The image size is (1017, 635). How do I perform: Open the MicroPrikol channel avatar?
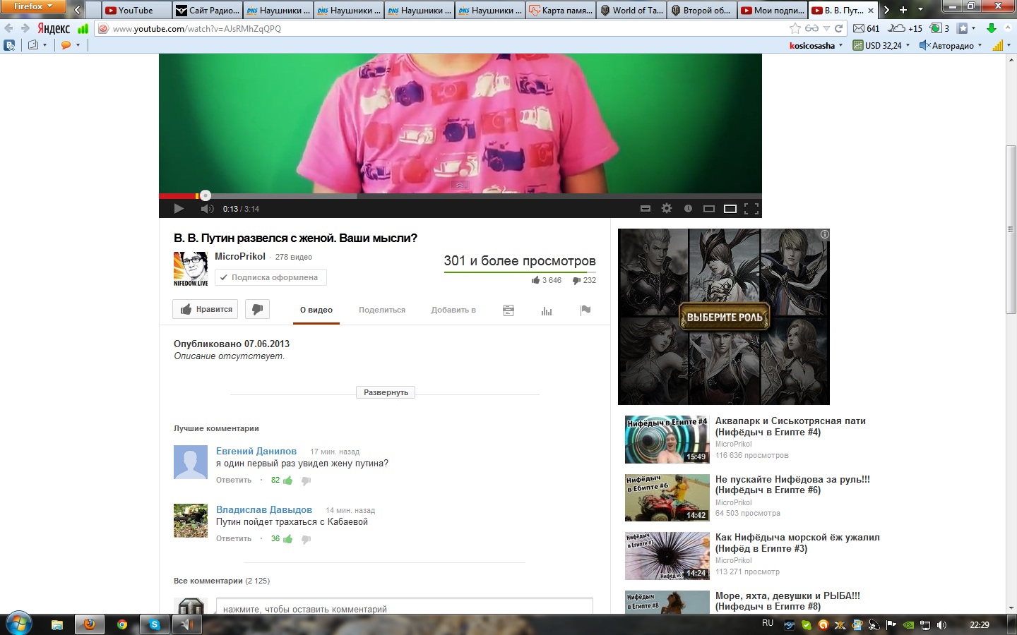coord(191,268)
